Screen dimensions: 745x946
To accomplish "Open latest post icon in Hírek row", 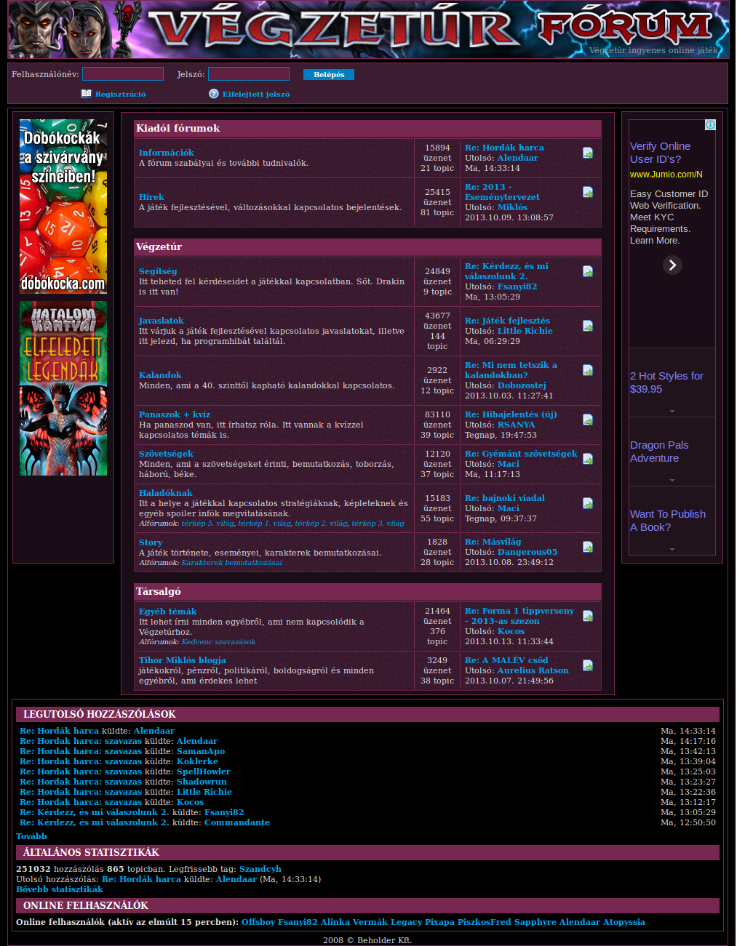I will click(588, 191).
